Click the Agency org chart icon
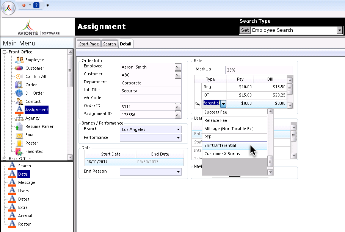This screenshot has width=345, height=232. (19, 118)
